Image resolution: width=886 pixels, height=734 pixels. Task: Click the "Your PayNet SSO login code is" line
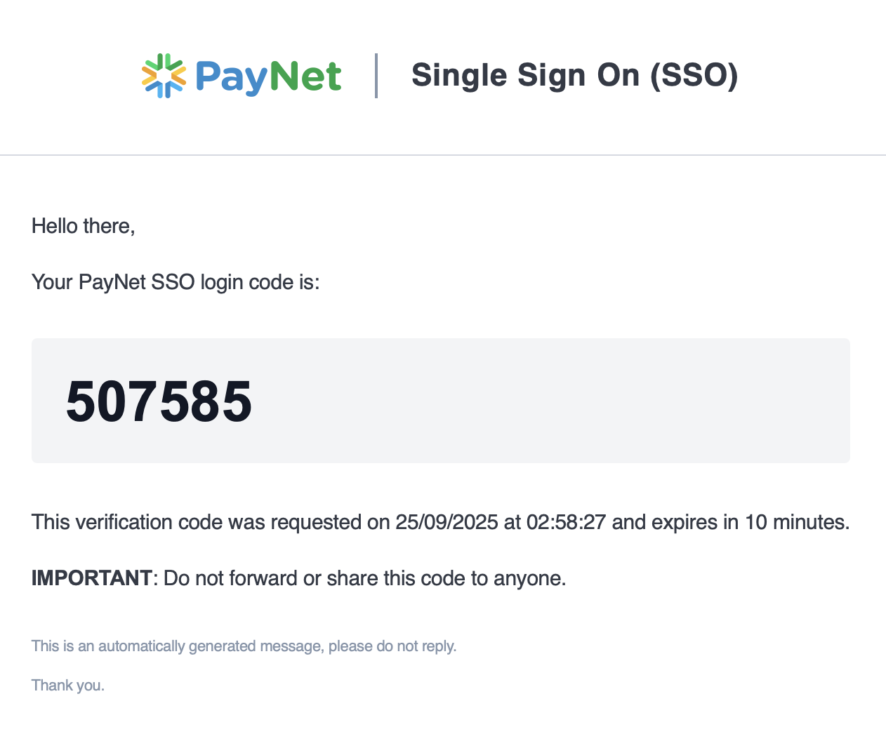pos(176,282)
